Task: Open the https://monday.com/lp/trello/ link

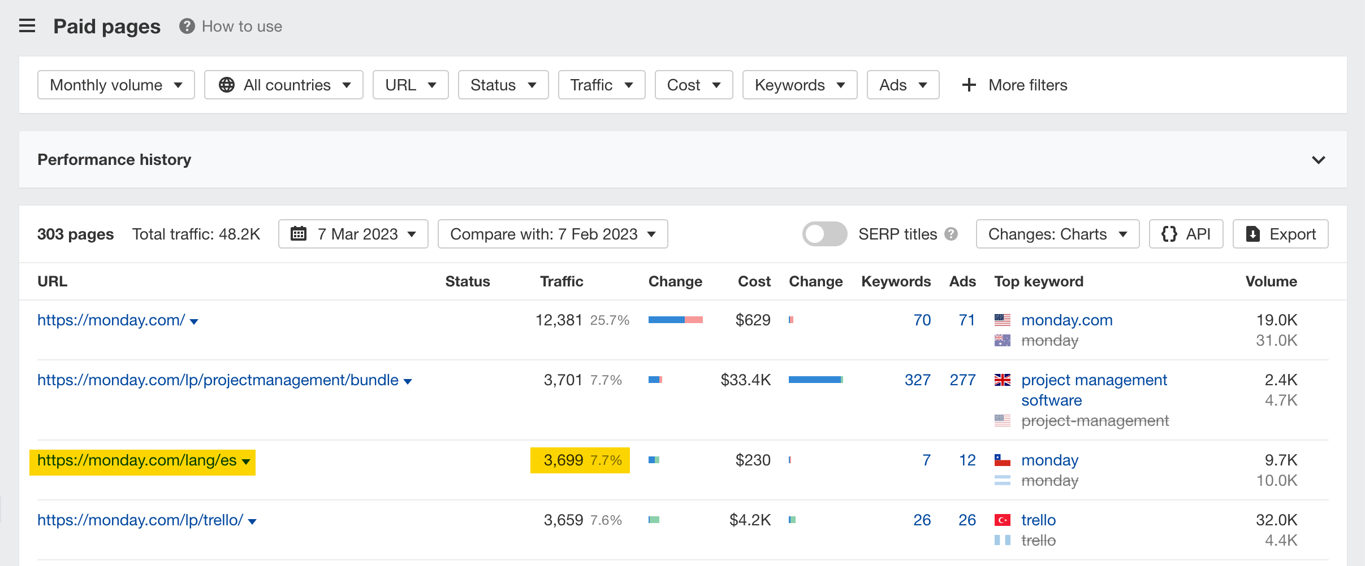Action: point(140,520)
